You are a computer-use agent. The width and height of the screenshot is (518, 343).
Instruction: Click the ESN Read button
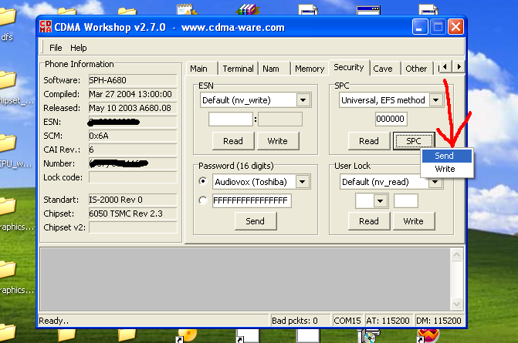(233, 141)
